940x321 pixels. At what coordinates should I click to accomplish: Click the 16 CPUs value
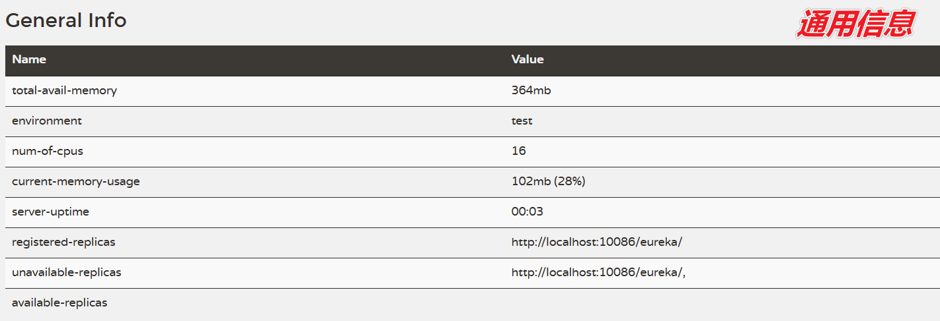coord(519,151)
